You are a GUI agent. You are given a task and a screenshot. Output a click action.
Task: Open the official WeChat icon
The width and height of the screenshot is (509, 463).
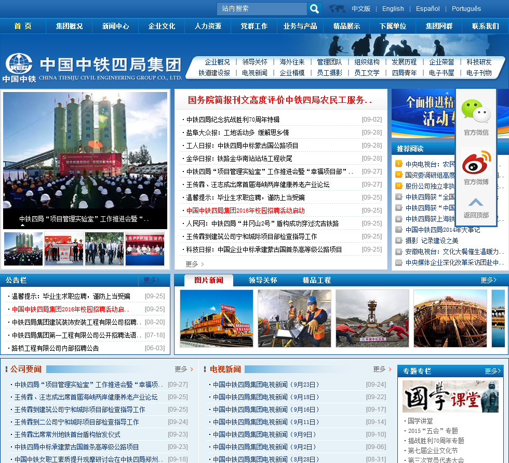click(x=476, y=111)
